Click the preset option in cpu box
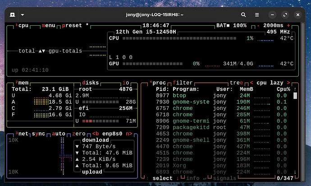The image size is (311, 186). coord(72,26)
